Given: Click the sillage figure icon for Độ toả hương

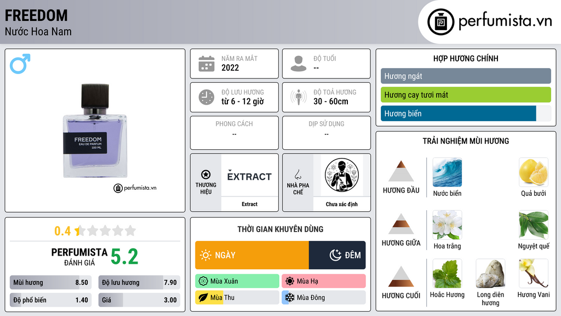Looking at the screenshot, I should click(299, 97).
